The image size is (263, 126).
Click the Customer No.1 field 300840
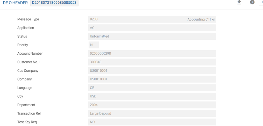152,62
